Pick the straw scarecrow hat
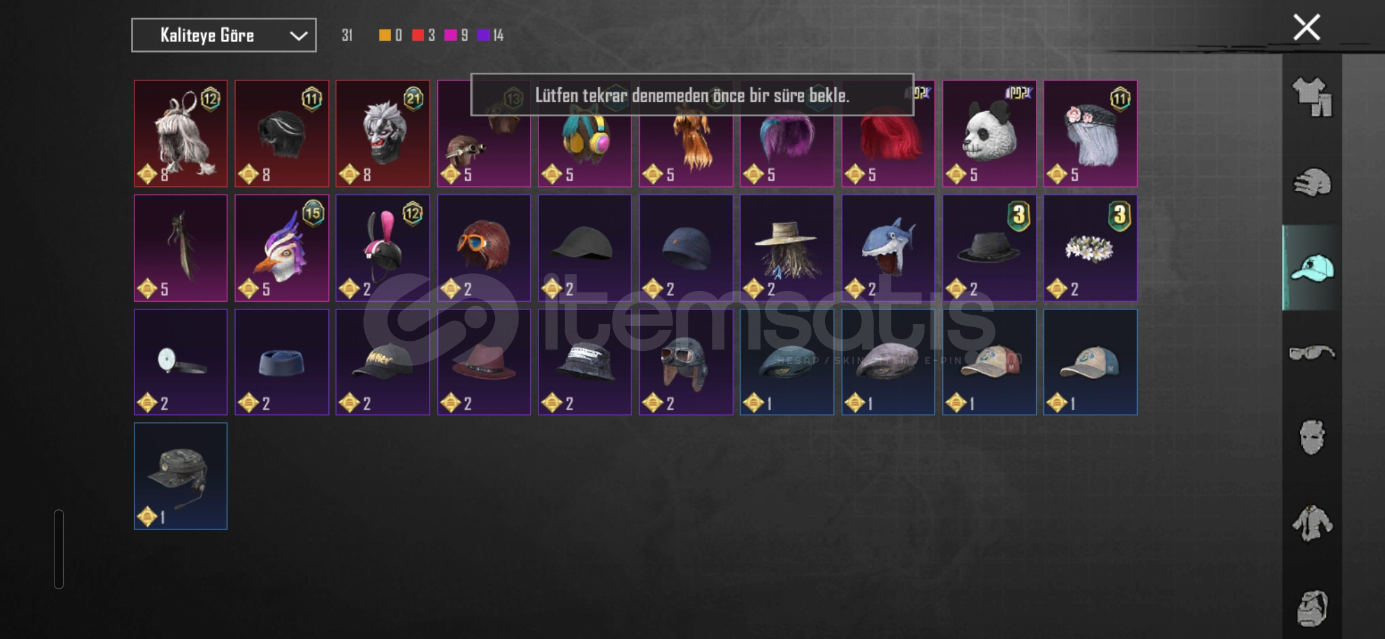 point(787,248)
